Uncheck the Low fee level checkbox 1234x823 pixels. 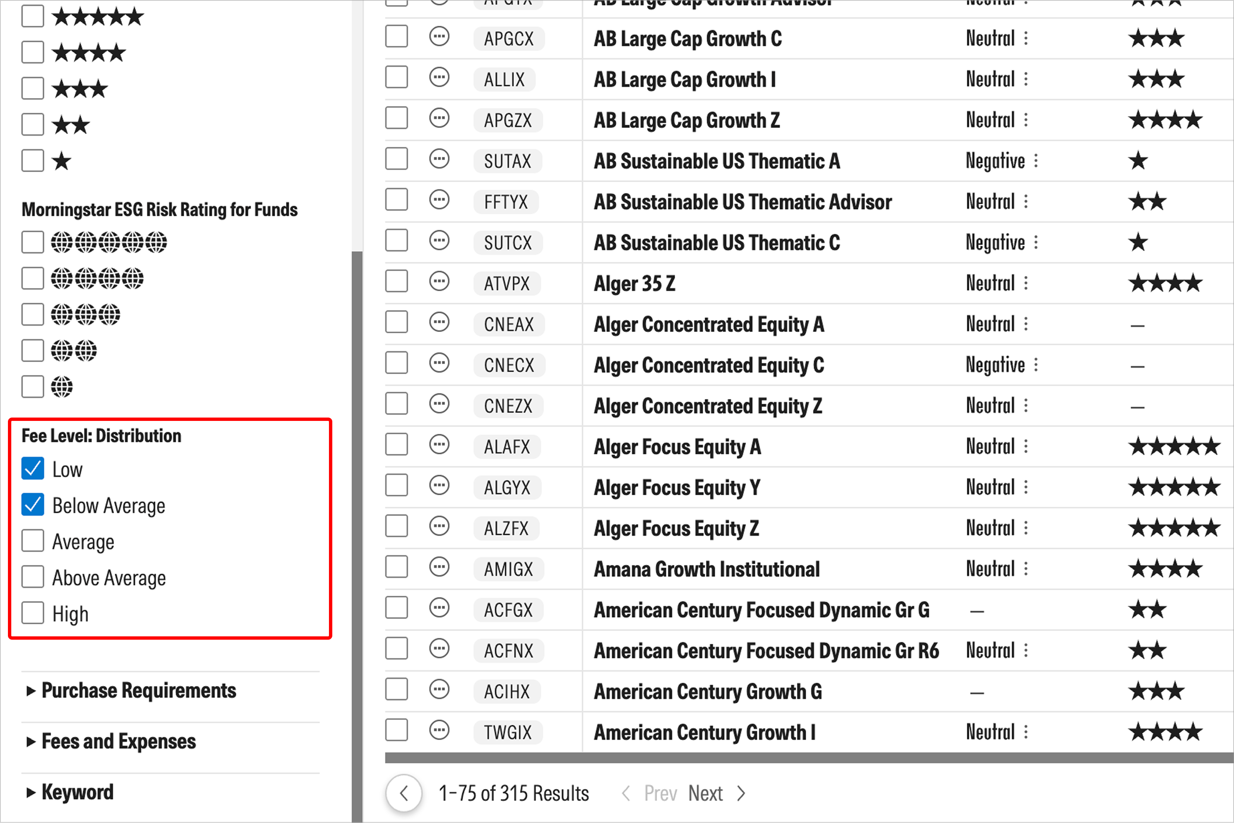(x=33, y=469)
